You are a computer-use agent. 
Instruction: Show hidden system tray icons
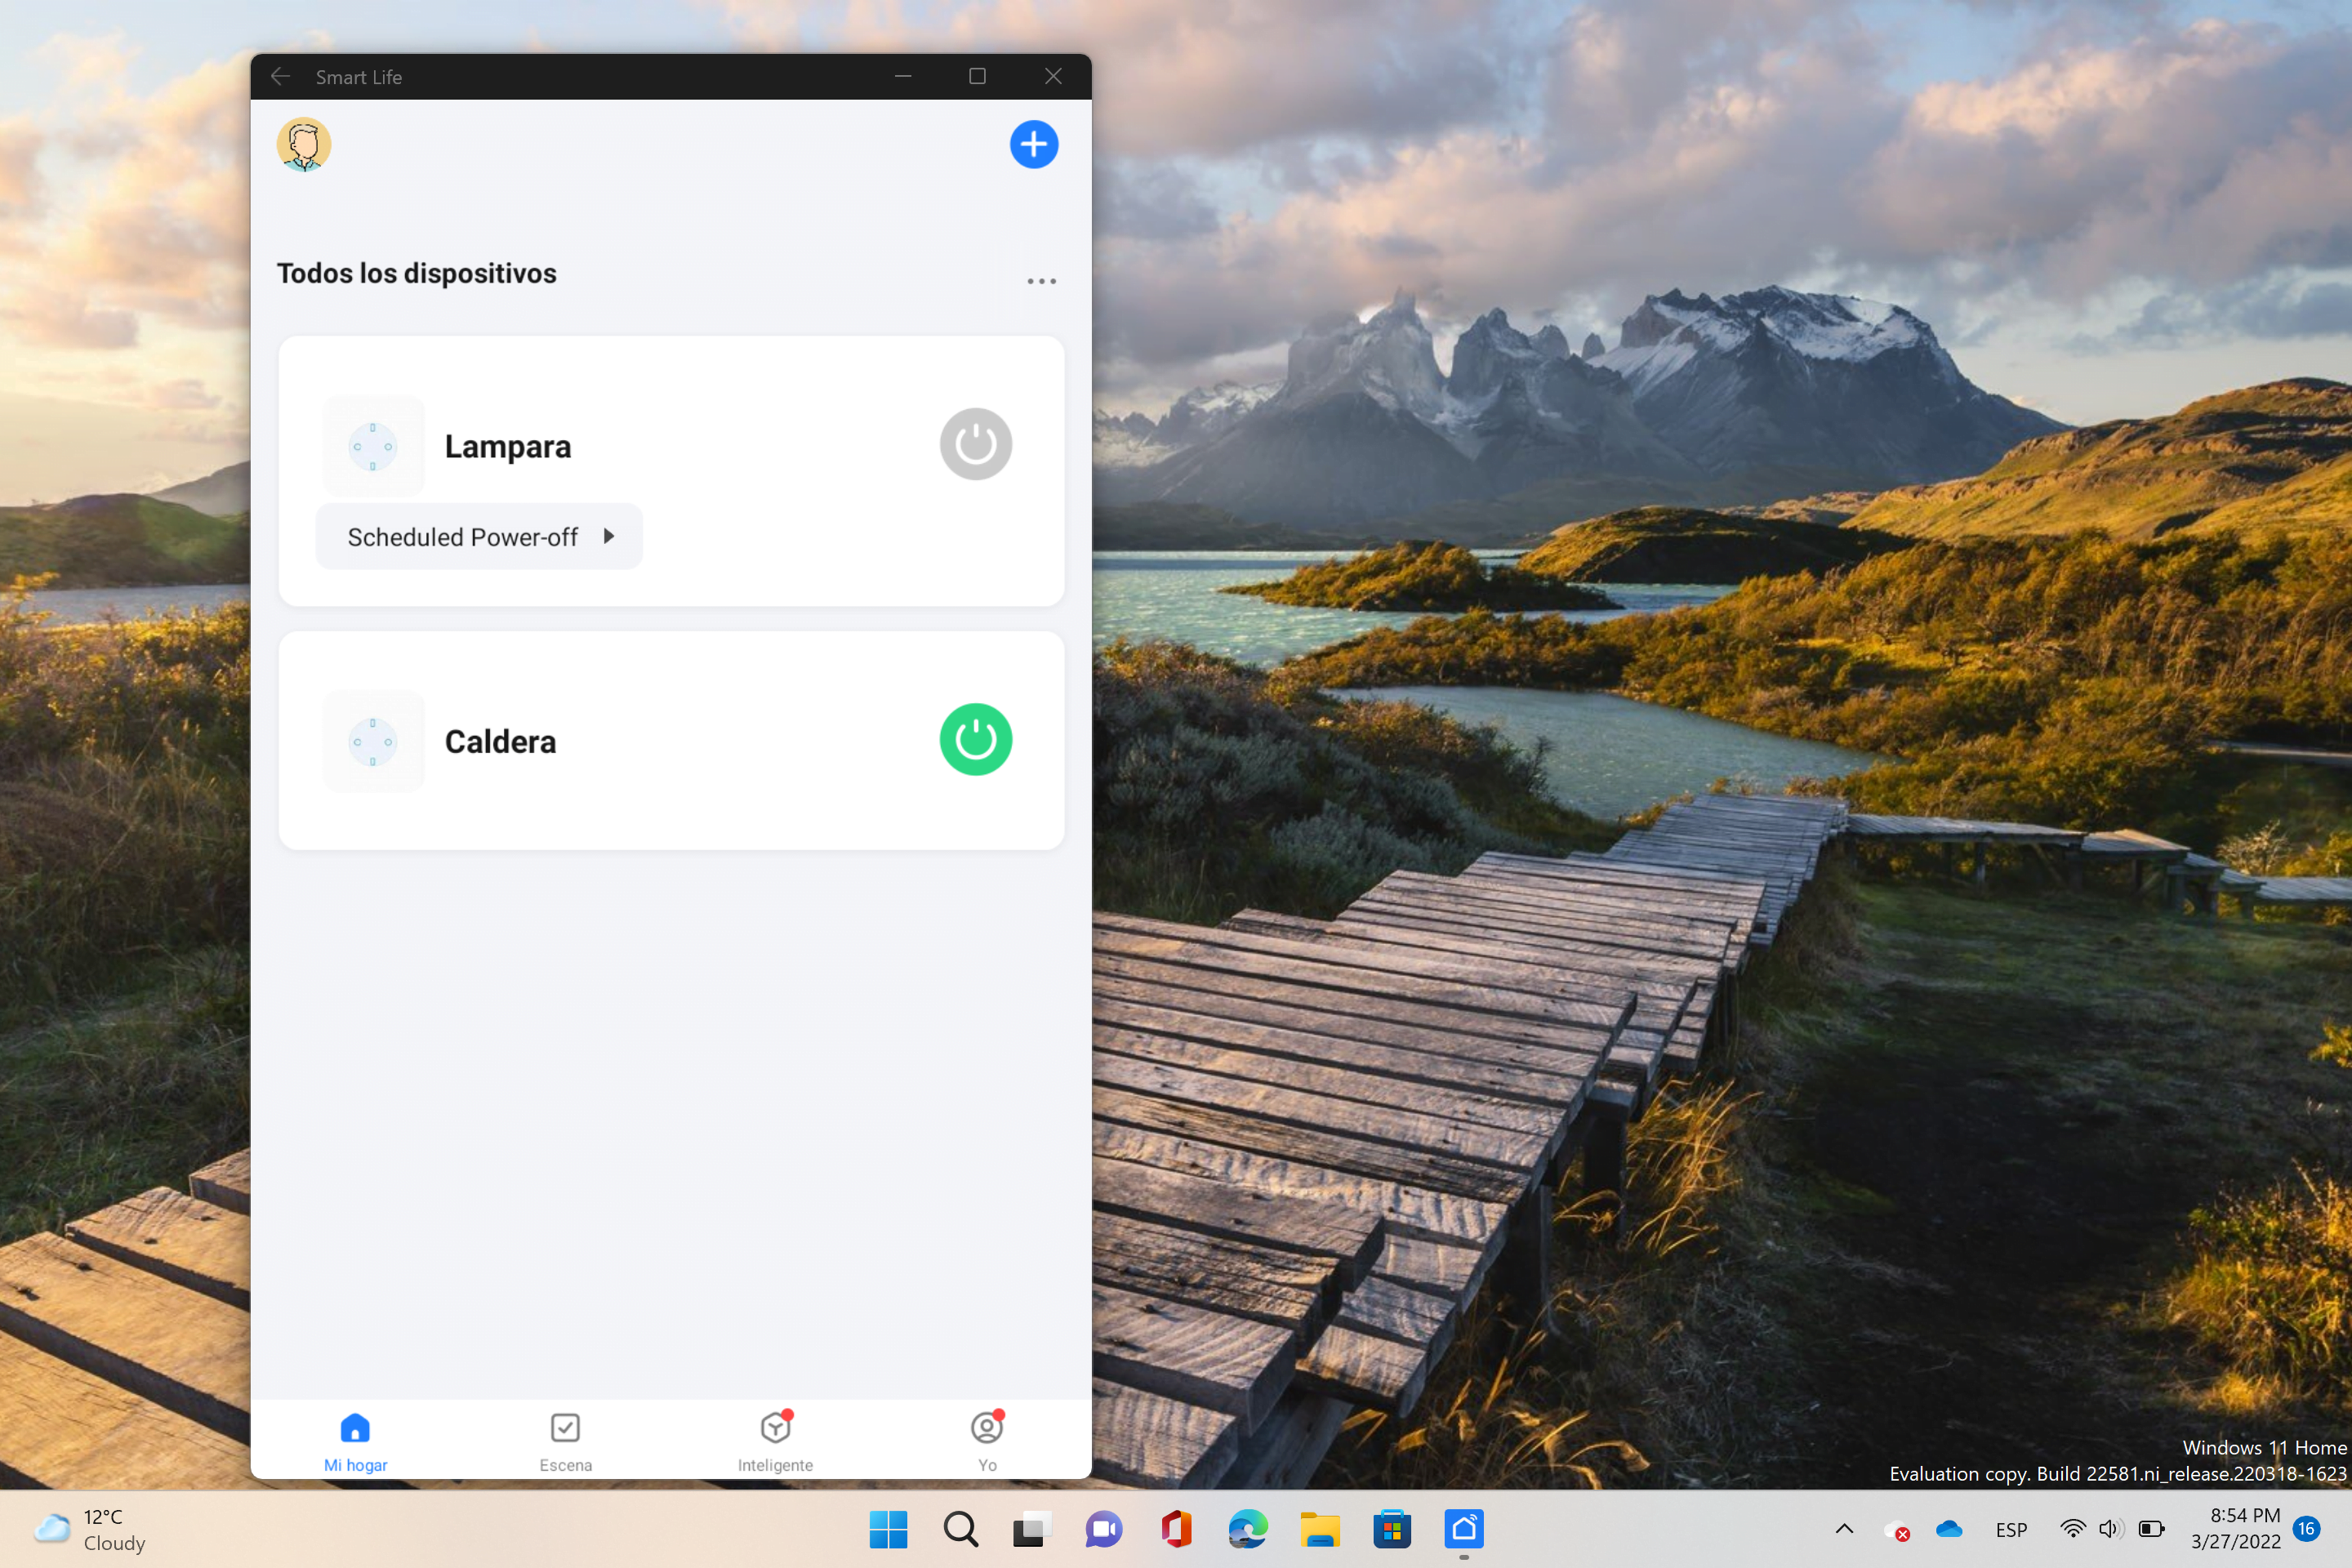[x=1844, y=1529]
